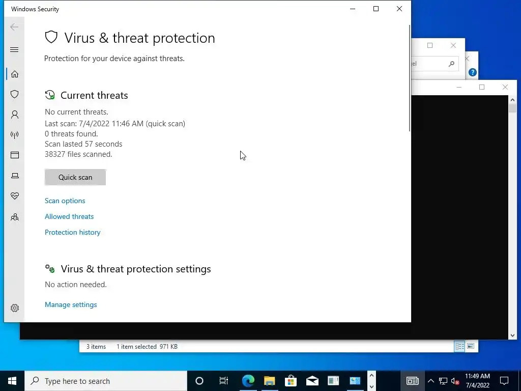Viewport: 521px width, 391px height.
Task: Close the Windows Security window
Action: pyautogui.click(x=399, y=9)
